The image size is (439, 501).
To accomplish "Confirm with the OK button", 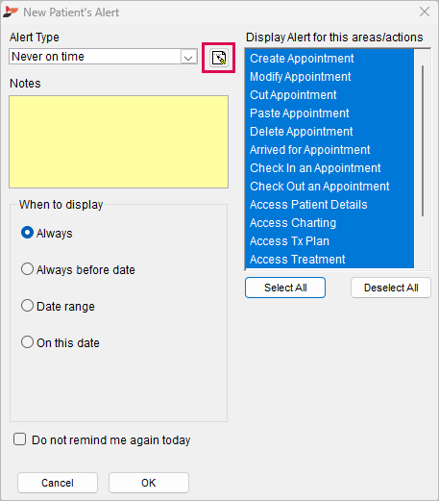I will pos(149,483).
